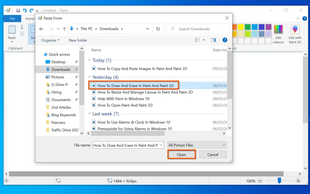Go up one folder level
Viewport: 310px width, 194px height.
64,29
